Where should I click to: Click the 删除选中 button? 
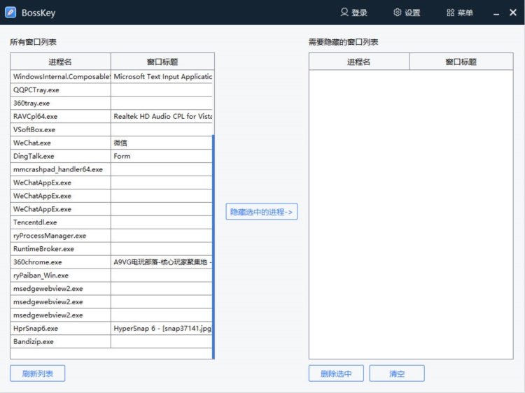pyautogui.click(x=336, y=373)
